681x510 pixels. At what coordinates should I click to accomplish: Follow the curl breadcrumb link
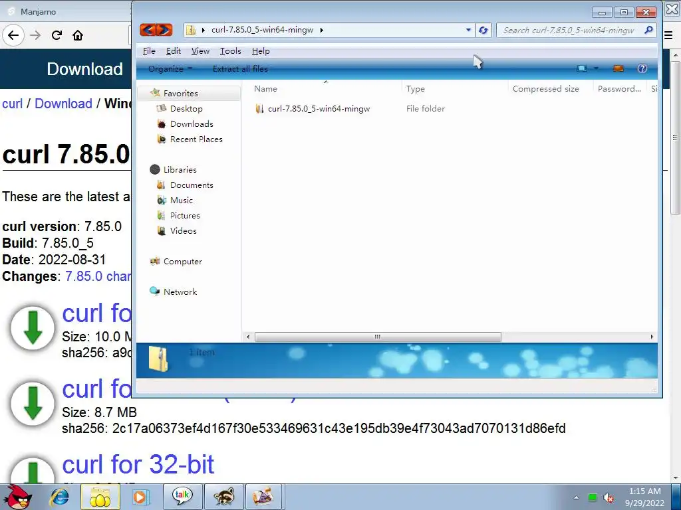(x=12, y=104)
